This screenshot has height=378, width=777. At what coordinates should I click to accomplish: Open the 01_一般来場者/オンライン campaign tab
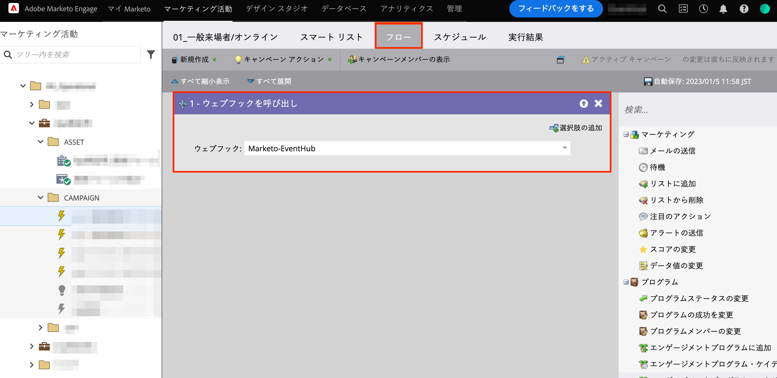coord(225,37)
